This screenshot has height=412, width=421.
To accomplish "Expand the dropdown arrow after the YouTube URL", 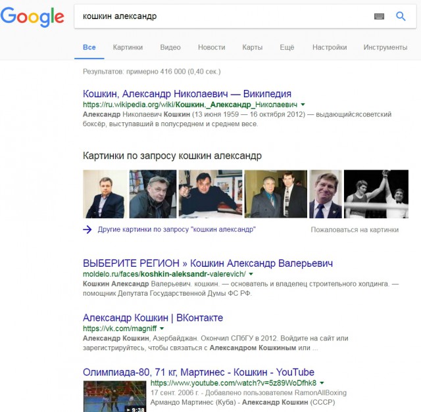I will pos(322,383).
